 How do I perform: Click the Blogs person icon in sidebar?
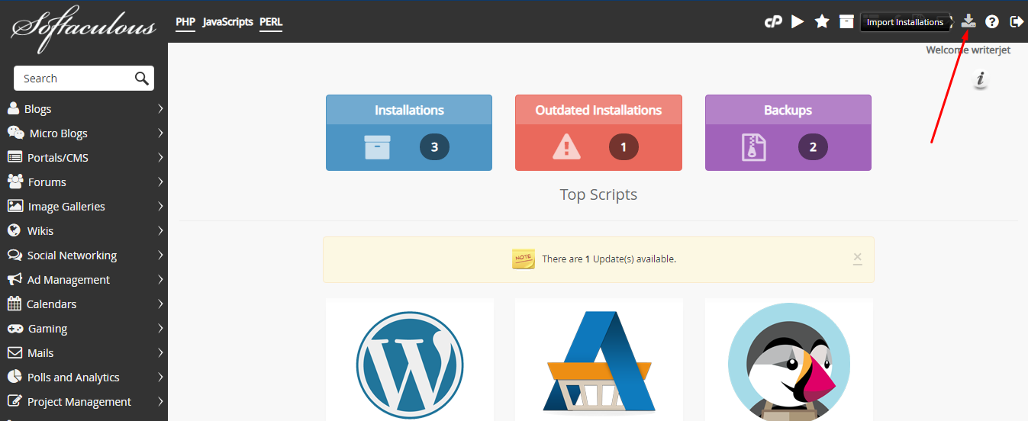pyautogui.click(x=13, y=108)
